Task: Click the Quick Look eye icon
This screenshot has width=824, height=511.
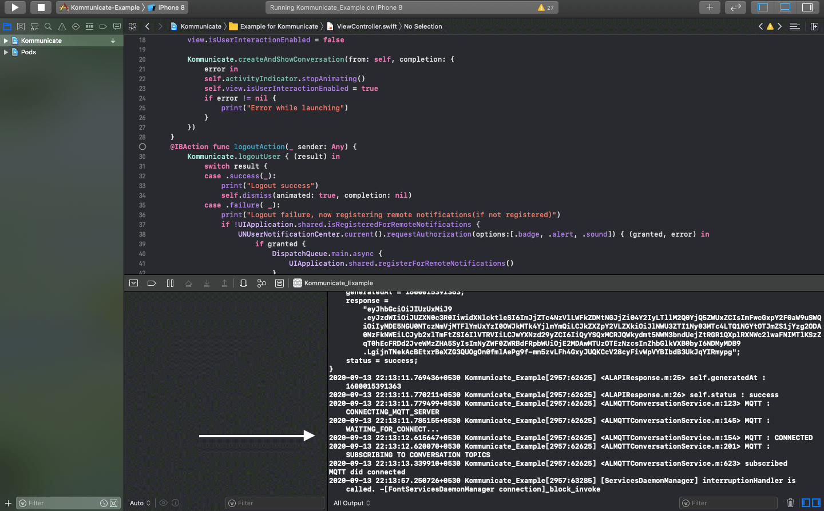Action: (x=163, y=503)
